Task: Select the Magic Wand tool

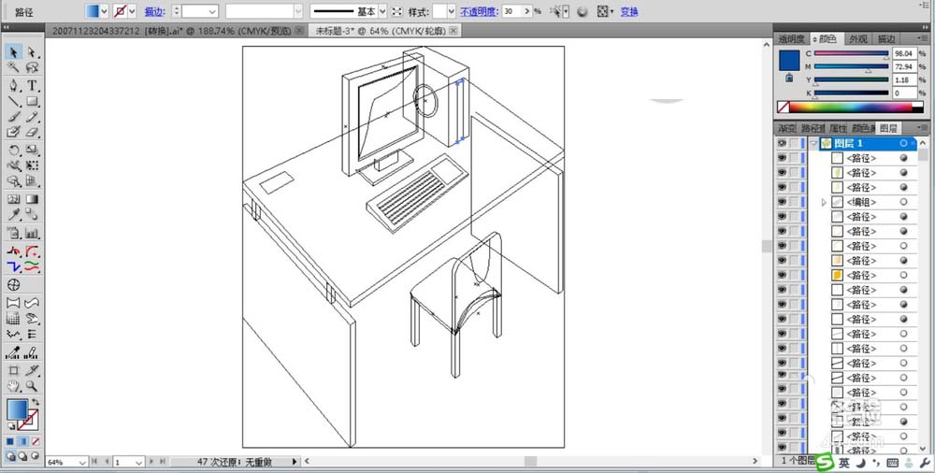Action: (x=13, y=66)
